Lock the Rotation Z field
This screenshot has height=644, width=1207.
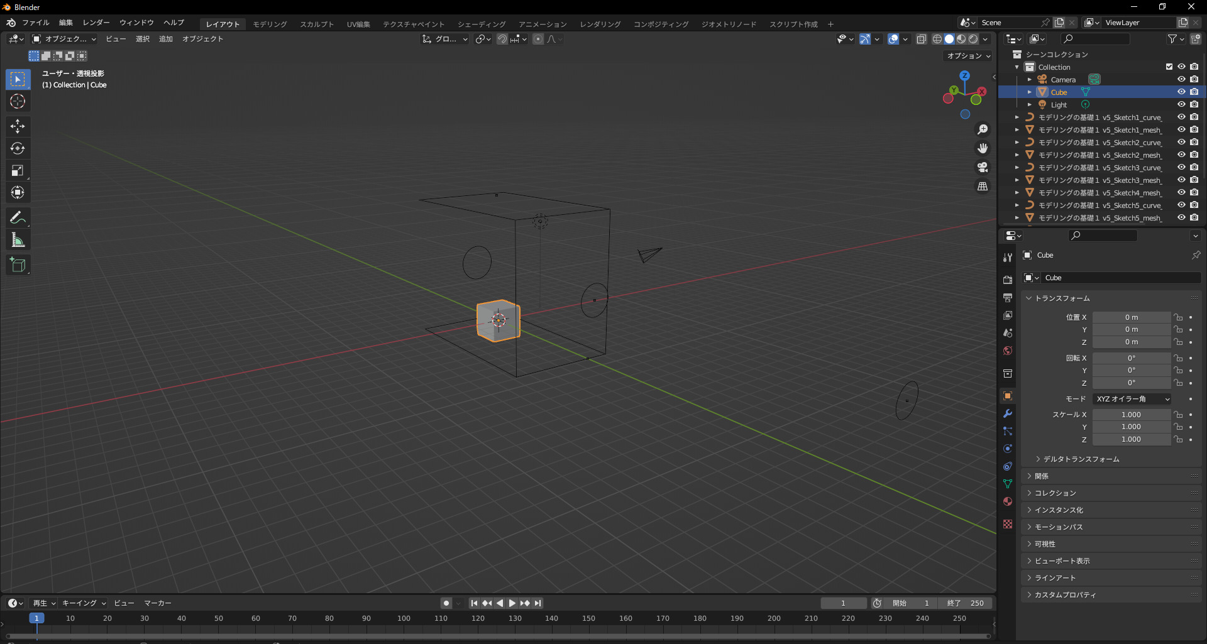[1178, 383]
